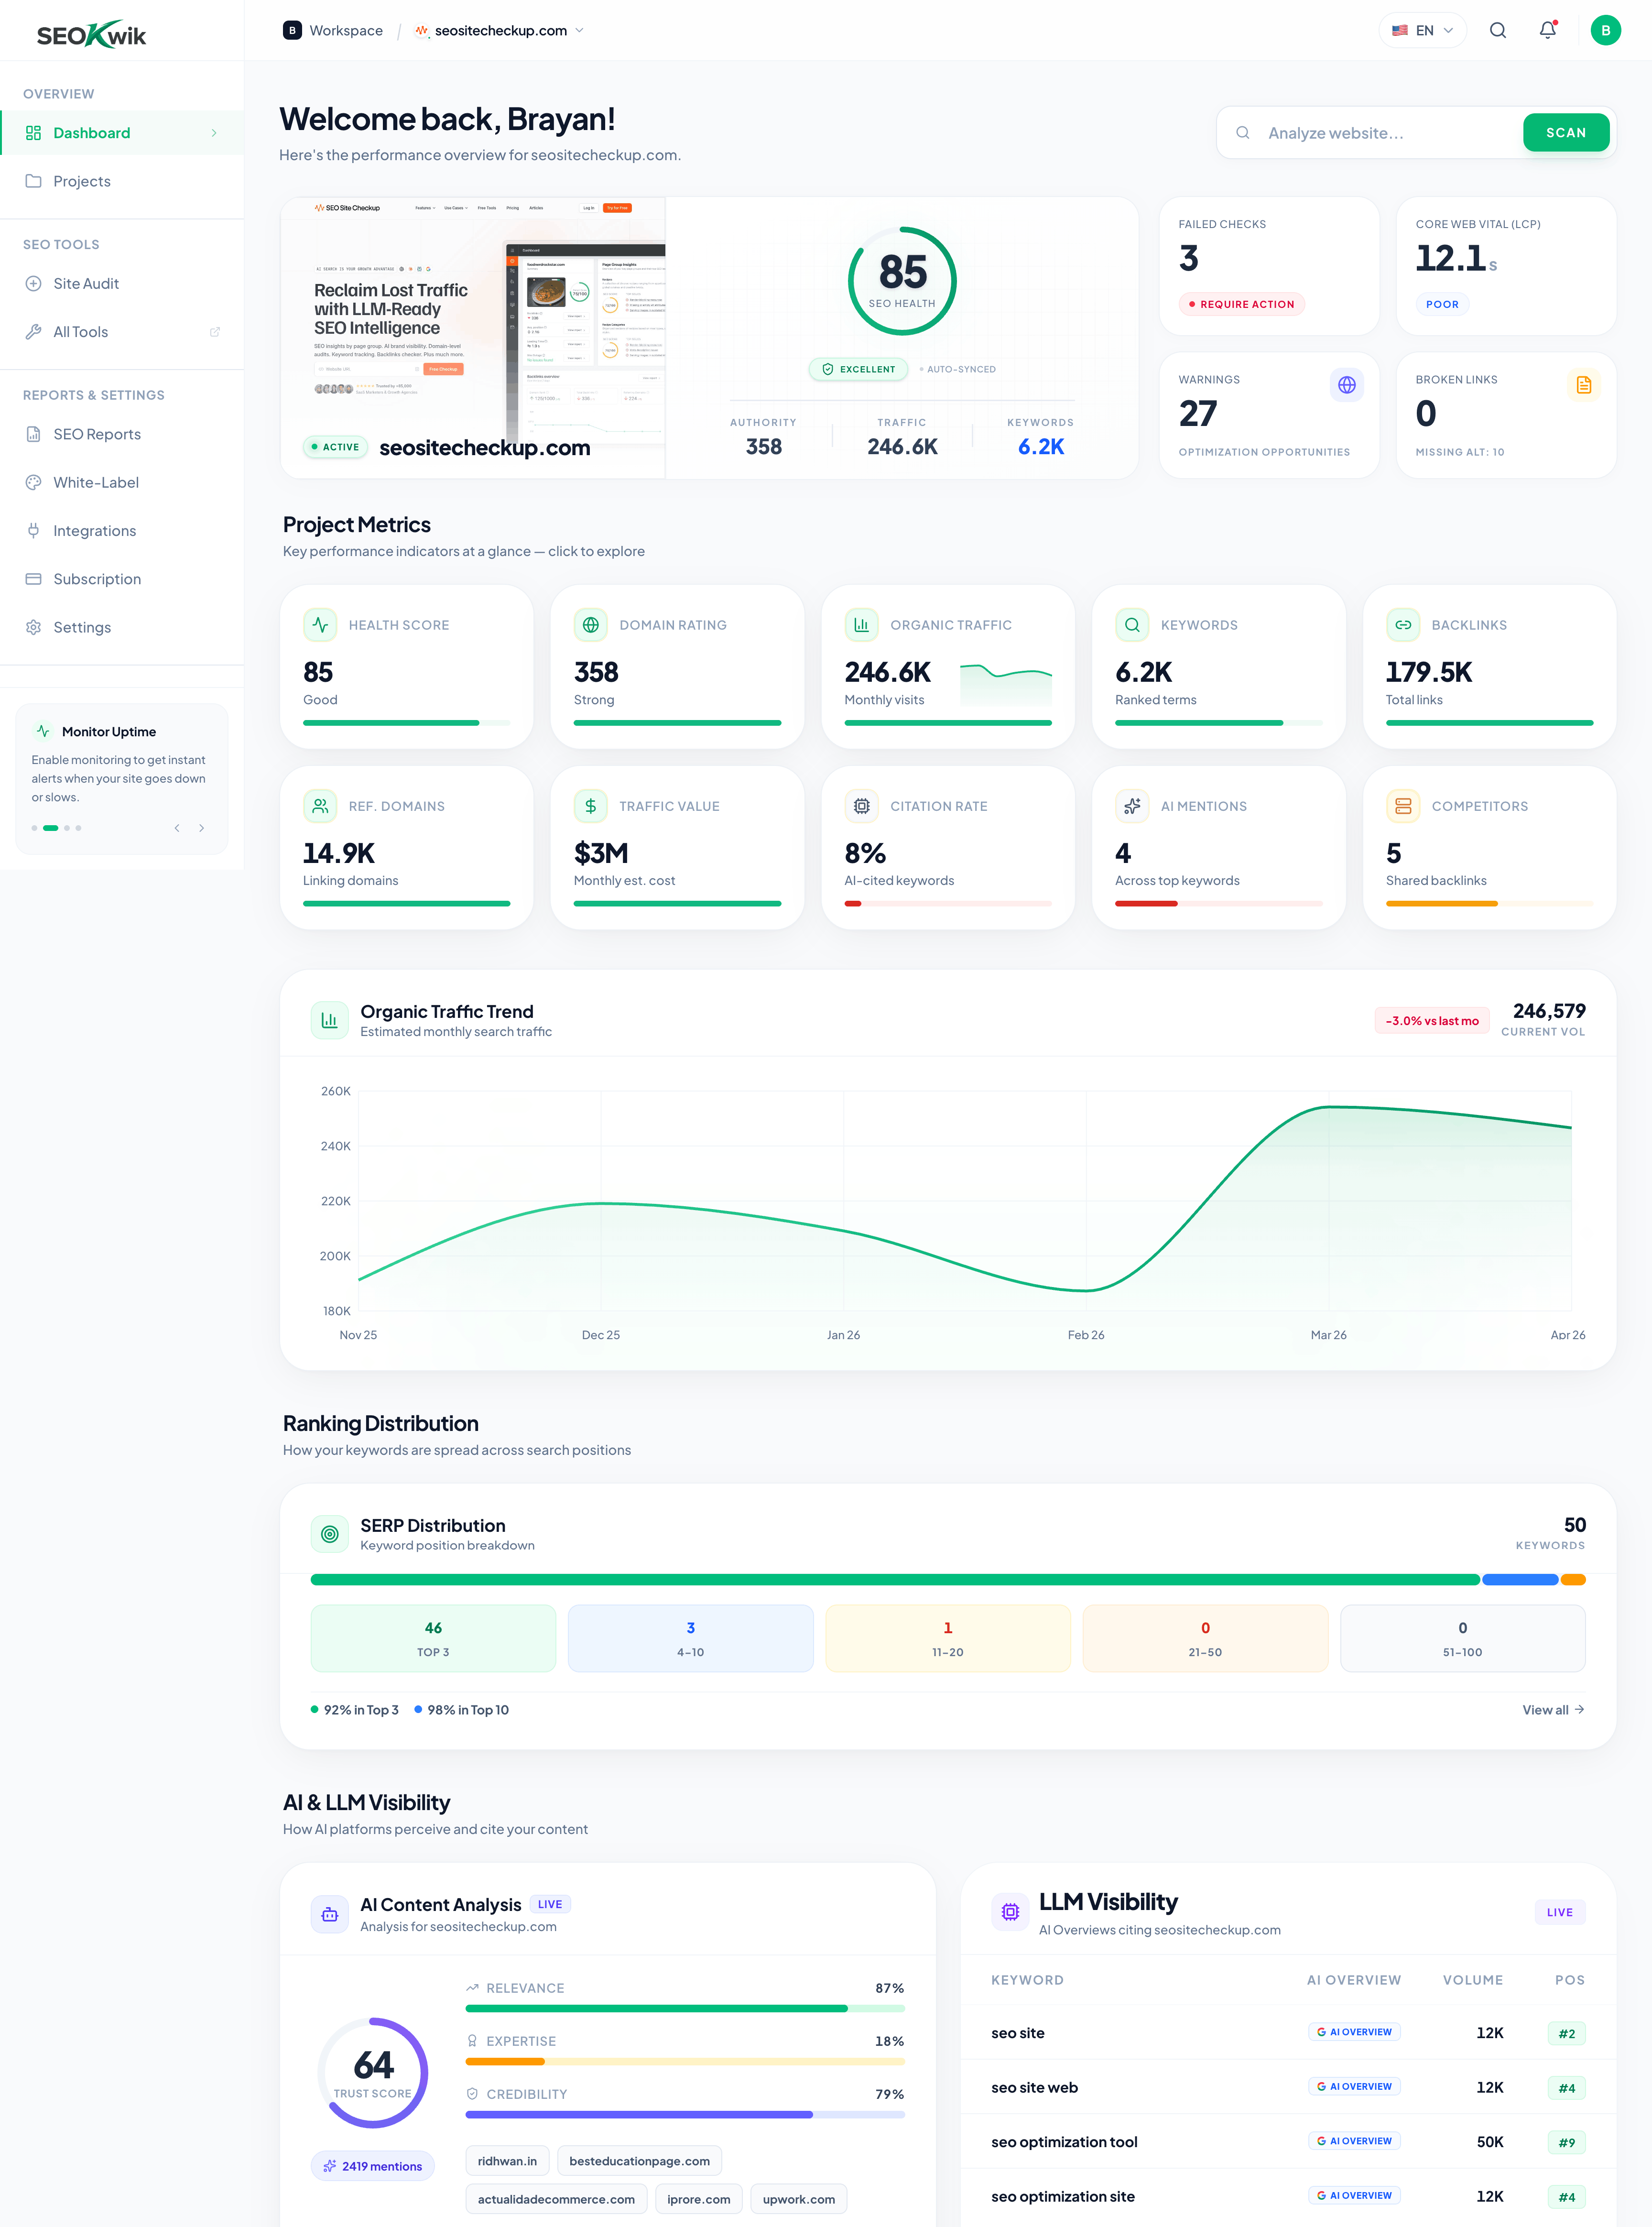Click the 64 Trust Score ring

tap(373, 2073)
